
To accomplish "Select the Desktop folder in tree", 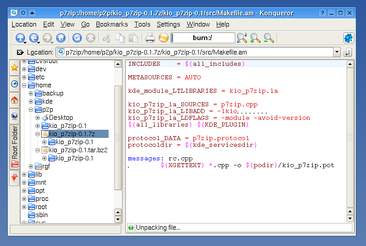I will [x=57, y=118].
